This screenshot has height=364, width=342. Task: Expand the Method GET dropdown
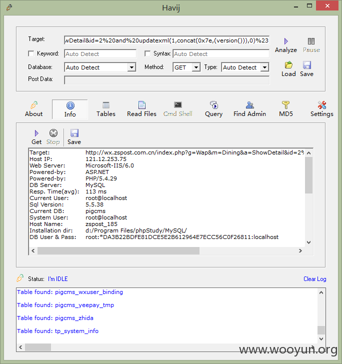coord(196,67)
